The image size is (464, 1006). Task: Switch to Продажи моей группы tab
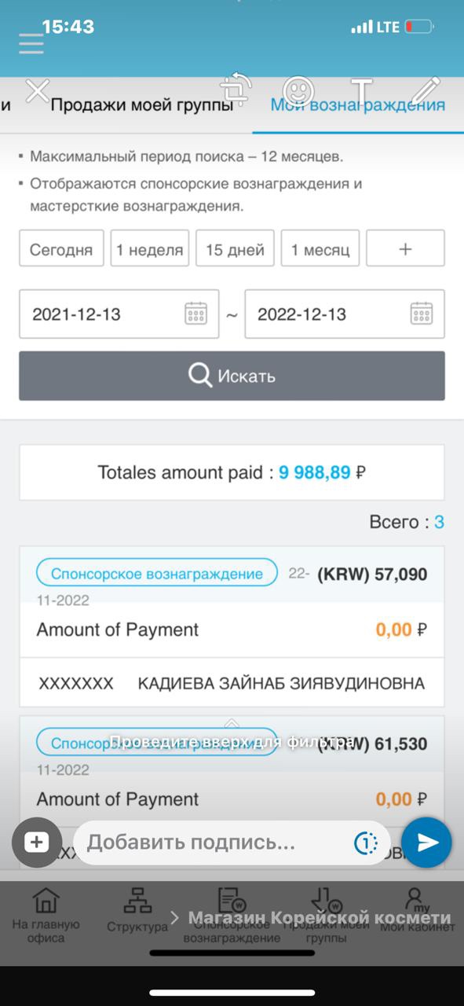(x=142, y=105)
